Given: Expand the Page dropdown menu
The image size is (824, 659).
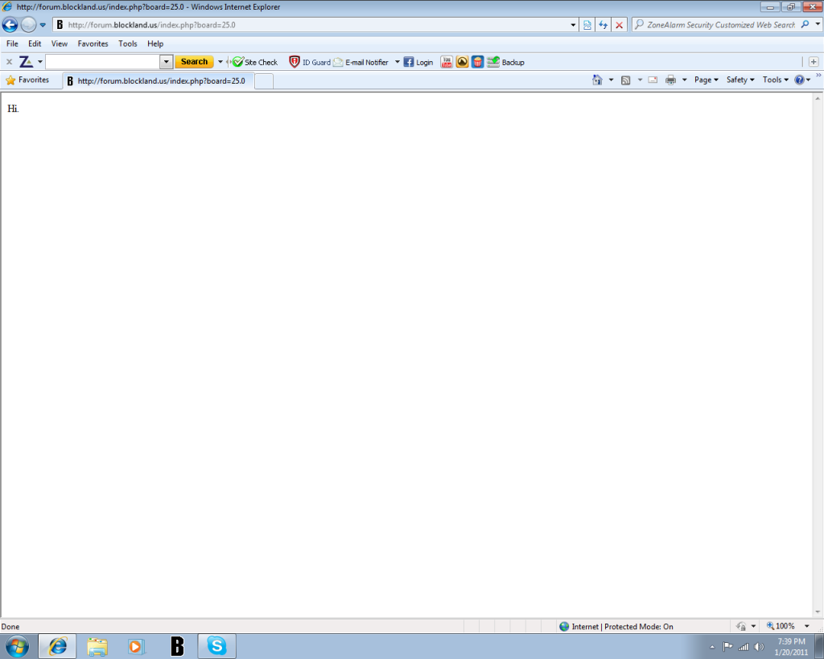Looking at the screenshot, I should [x=706, y=80].
